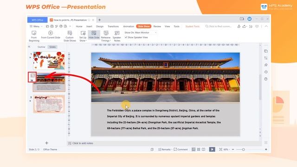Select slide 3 thumbnail
Viewport: 297px width, 167px height.
pyautogui.click(x=49, y=104)
